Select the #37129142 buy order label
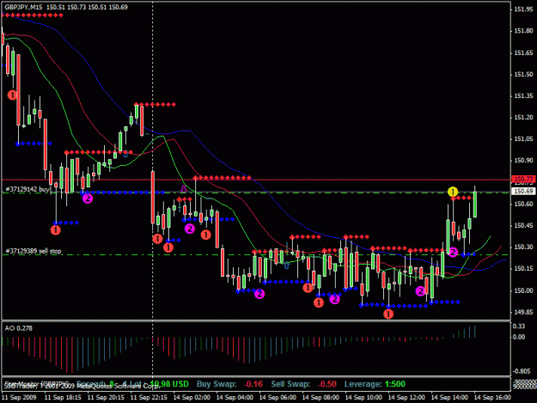537x403 pixels. [27, 189]
